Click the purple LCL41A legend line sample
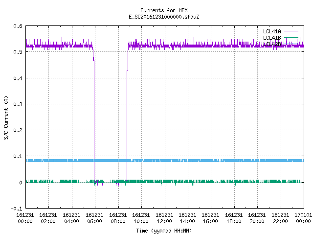 tap(291, 31)
